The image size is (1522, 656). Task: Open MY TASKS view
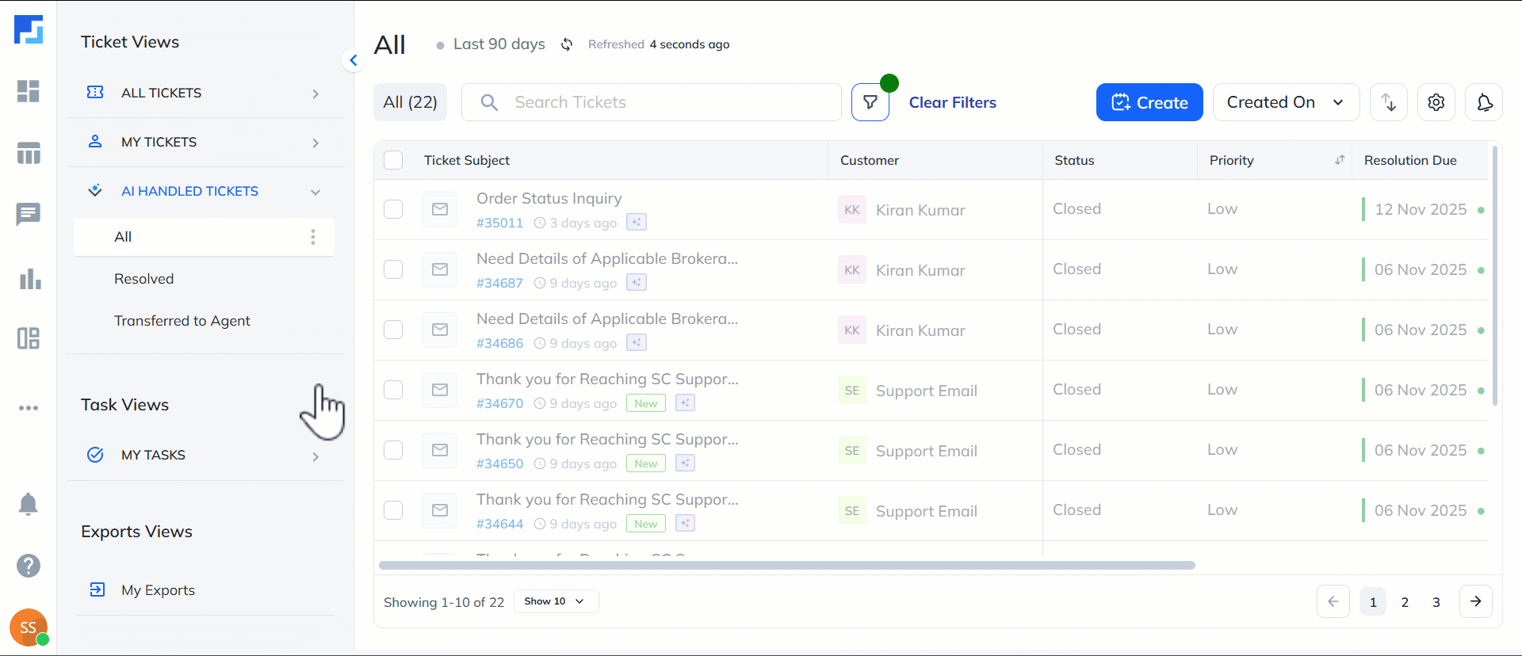click(153, 455)
